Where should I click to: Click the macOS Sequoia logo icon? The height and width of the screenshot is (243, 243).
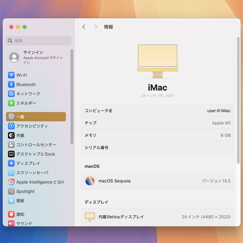click(90, 181)
